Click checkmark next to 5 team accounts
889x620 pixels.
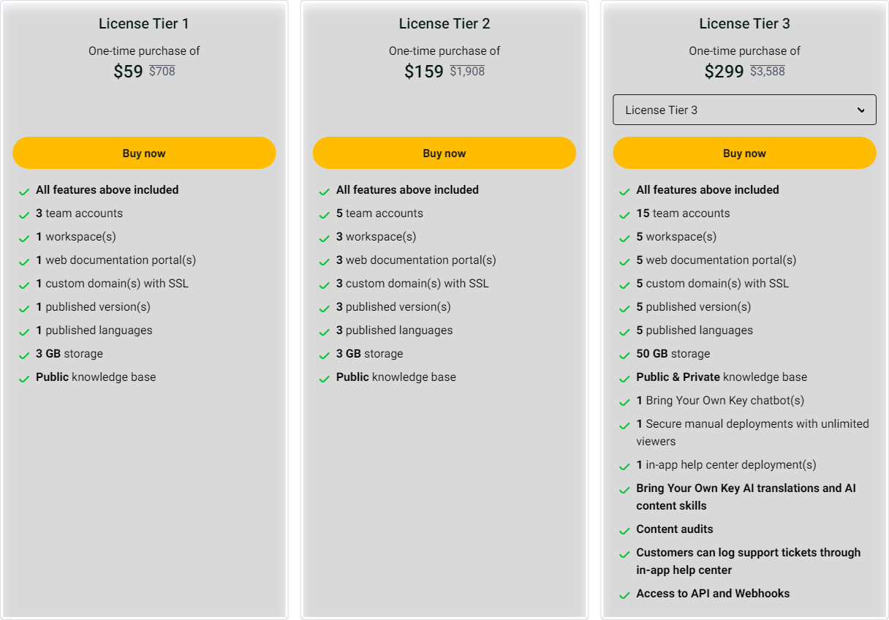point(324,215)
